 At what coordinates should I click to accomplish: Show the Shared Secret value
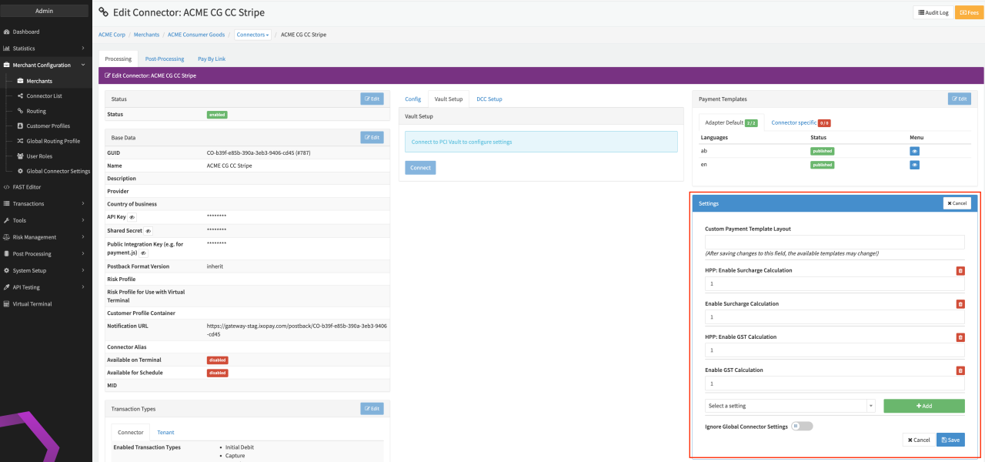[x=148, y=231]
